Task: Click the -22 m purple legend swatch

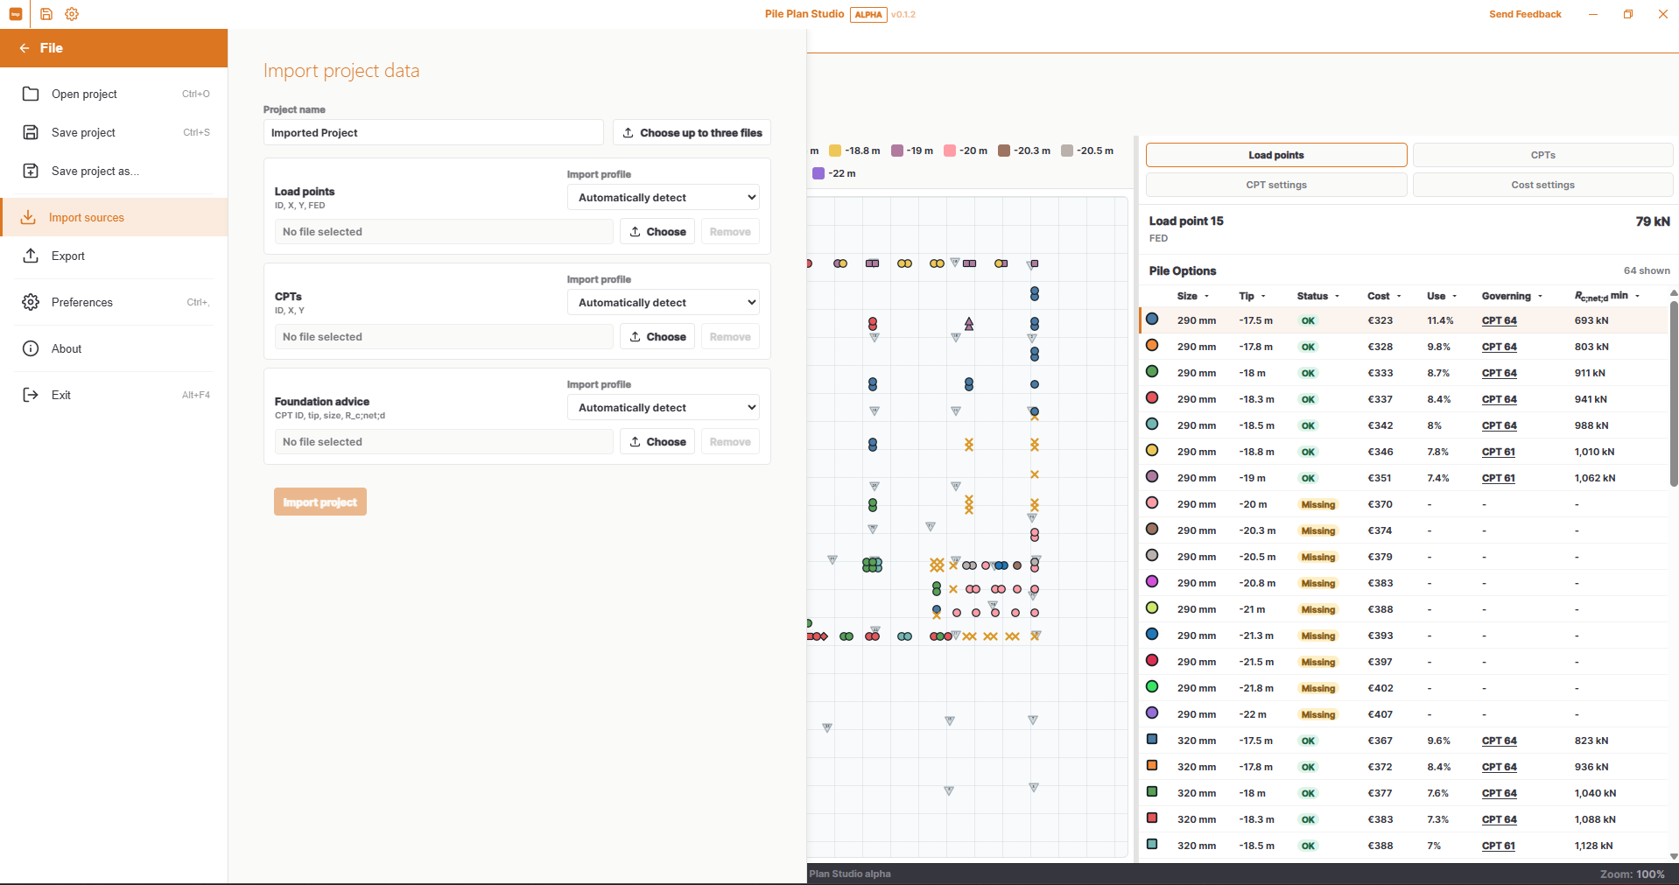Action: tap(818, 173)
